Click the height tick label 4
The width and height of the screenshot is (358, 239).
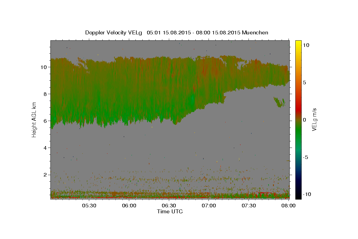coord(45,148)
